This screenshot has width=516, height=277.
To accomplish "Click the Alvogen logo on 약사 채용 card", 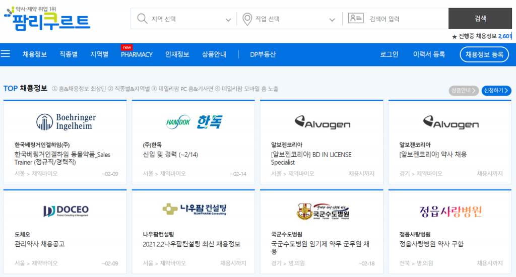I will coord(450,122).
